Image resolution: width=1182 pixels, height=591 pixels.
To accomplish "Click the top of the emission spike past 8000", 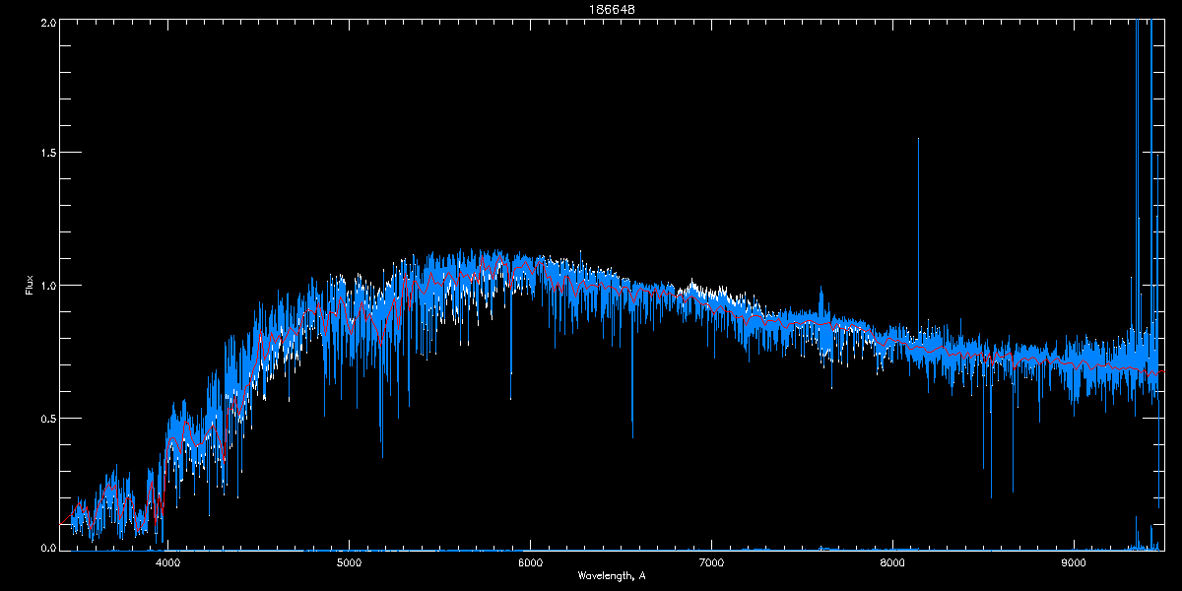I will (918, 140).
